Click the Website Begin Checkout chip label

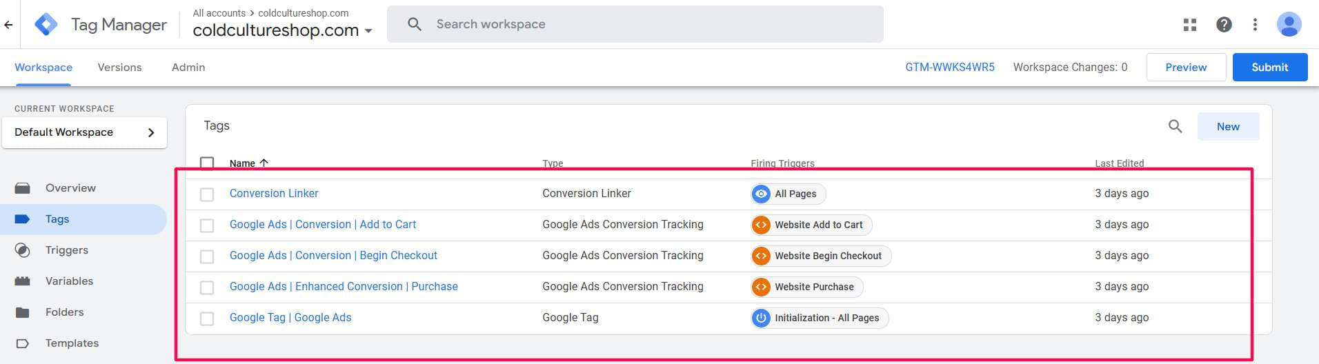(828, 256)
